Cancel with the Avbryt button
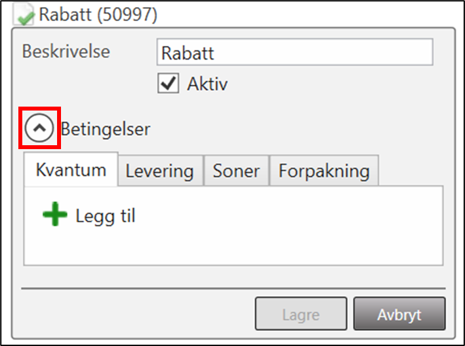 coord(399,315)
